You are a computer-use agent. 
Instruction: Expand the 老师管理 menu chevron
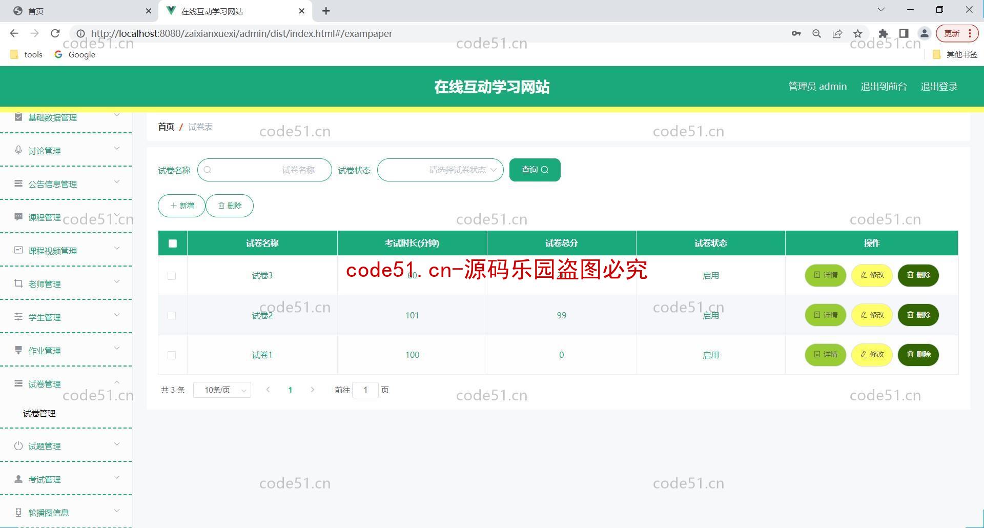pyautogui.click(x=117, y=282)
